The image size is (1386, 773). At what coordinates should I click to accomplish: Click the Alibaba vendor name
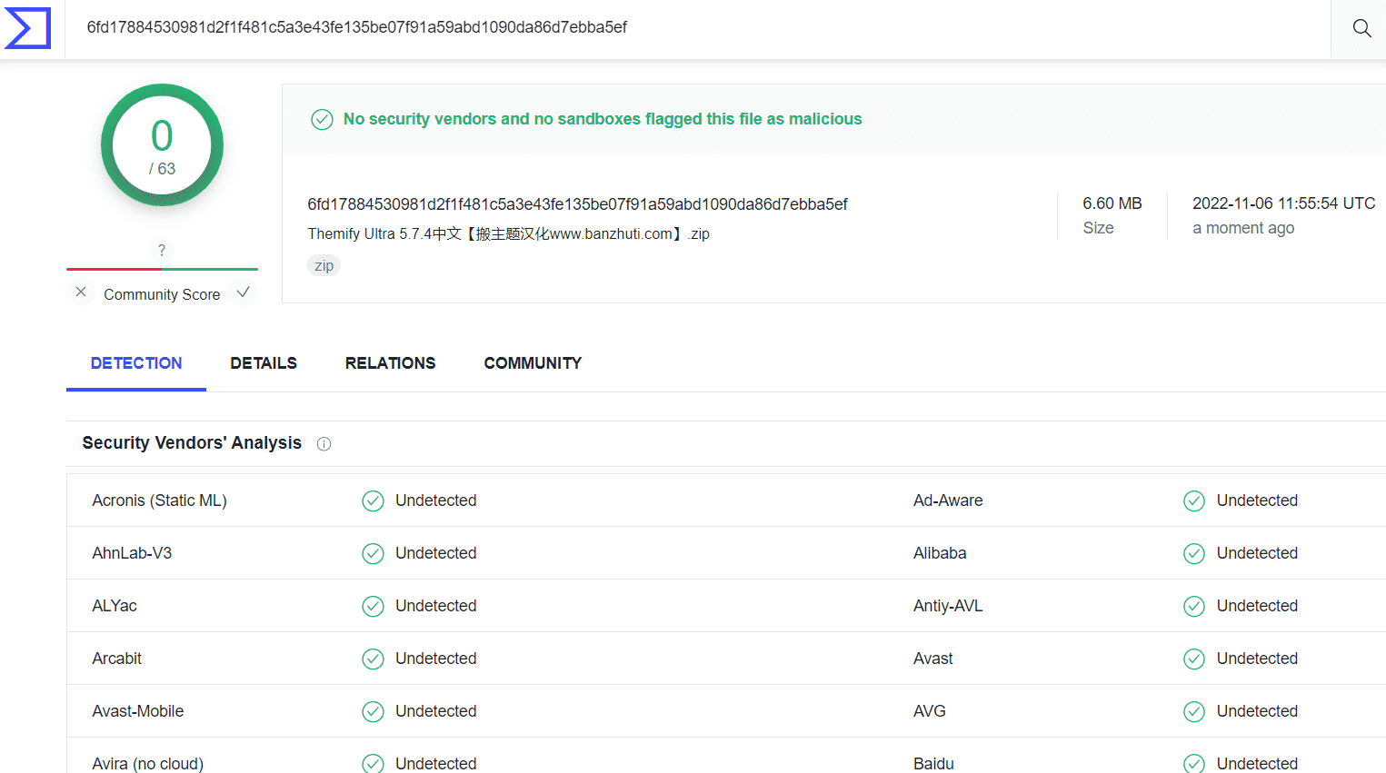(x=940, y=553)
